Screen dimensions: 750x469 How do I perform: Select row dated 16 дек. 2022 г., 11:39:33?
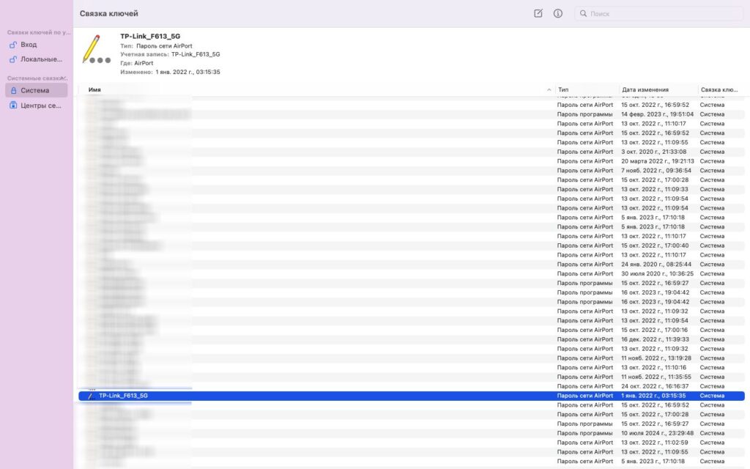(412, 339)
